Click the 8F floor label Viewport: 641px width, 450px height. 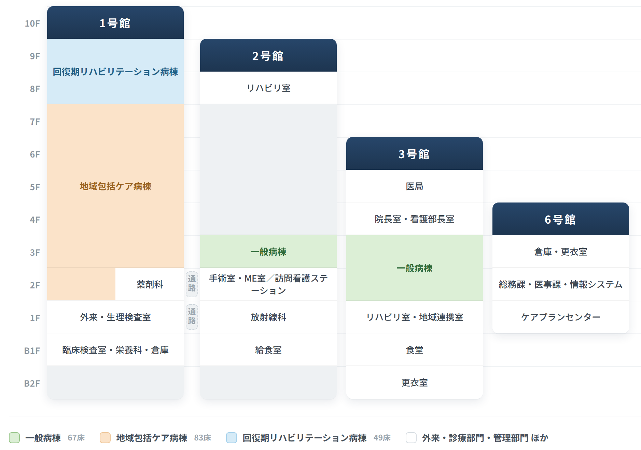coord(35,89)
